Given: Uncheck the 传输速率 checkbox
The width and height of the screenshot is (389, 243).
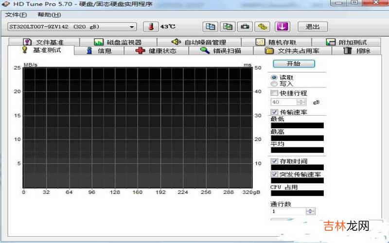Looking at the screenshot, I should [274, 112].
